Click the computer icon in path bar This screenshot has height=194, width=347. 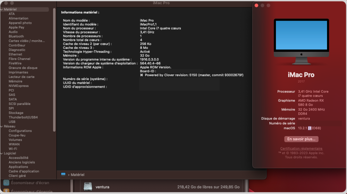[63, 175]
